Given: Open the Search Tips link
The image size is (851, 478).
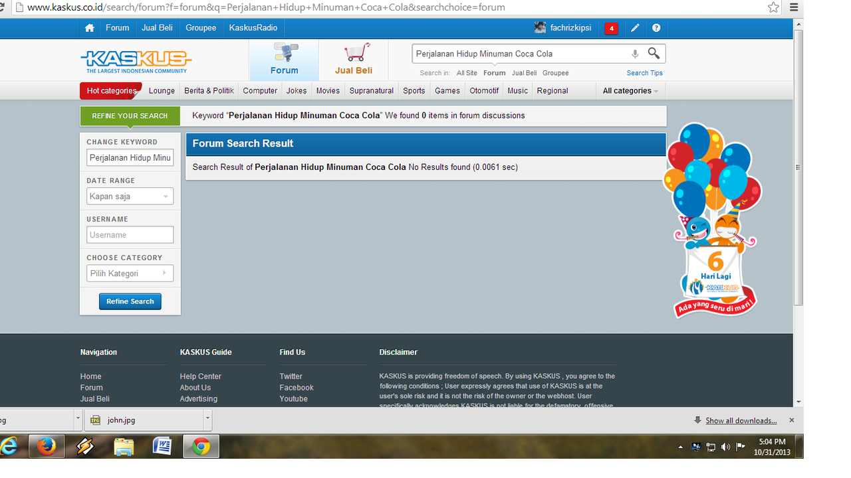Looking at the screenshot, I should (x=644, y=73).
